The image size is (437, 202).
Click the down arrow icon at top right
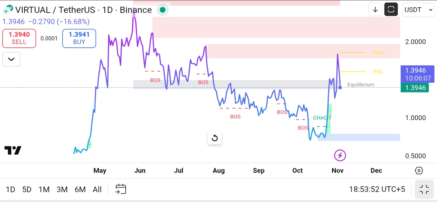click(x=375, y=10)
